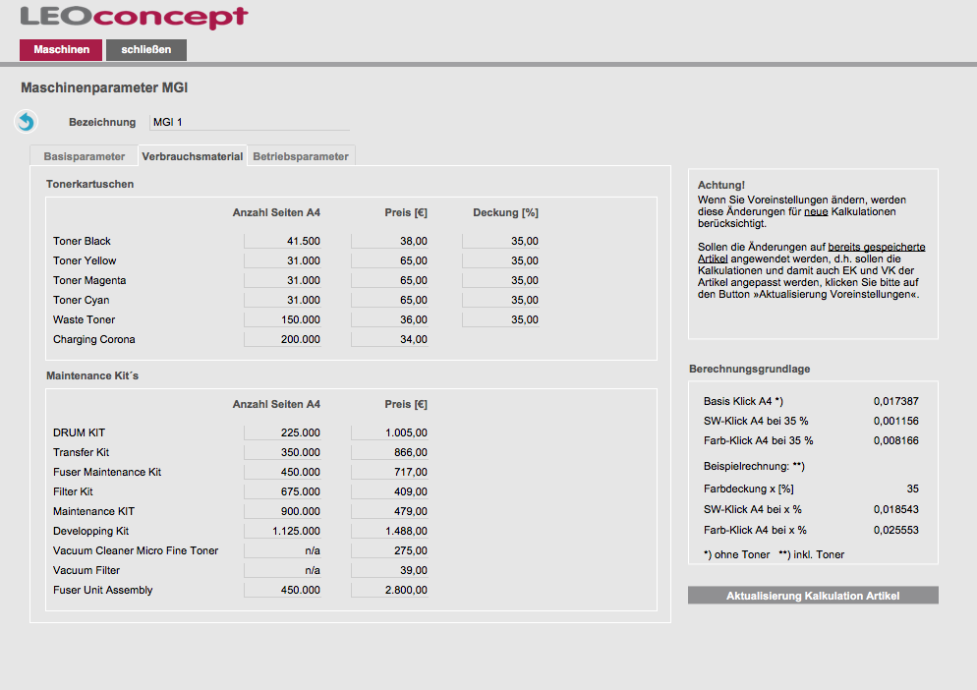Switch to the Basisparameter tab
This screenshot has height=690, width=977.
point(85,156)
